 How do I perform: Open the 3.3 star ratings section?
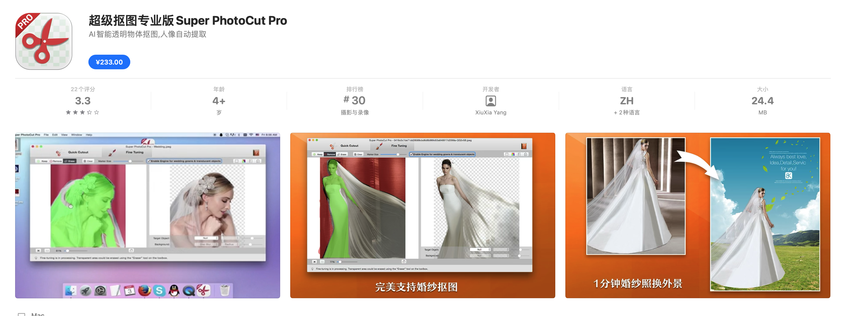click(x=83, y=101)
